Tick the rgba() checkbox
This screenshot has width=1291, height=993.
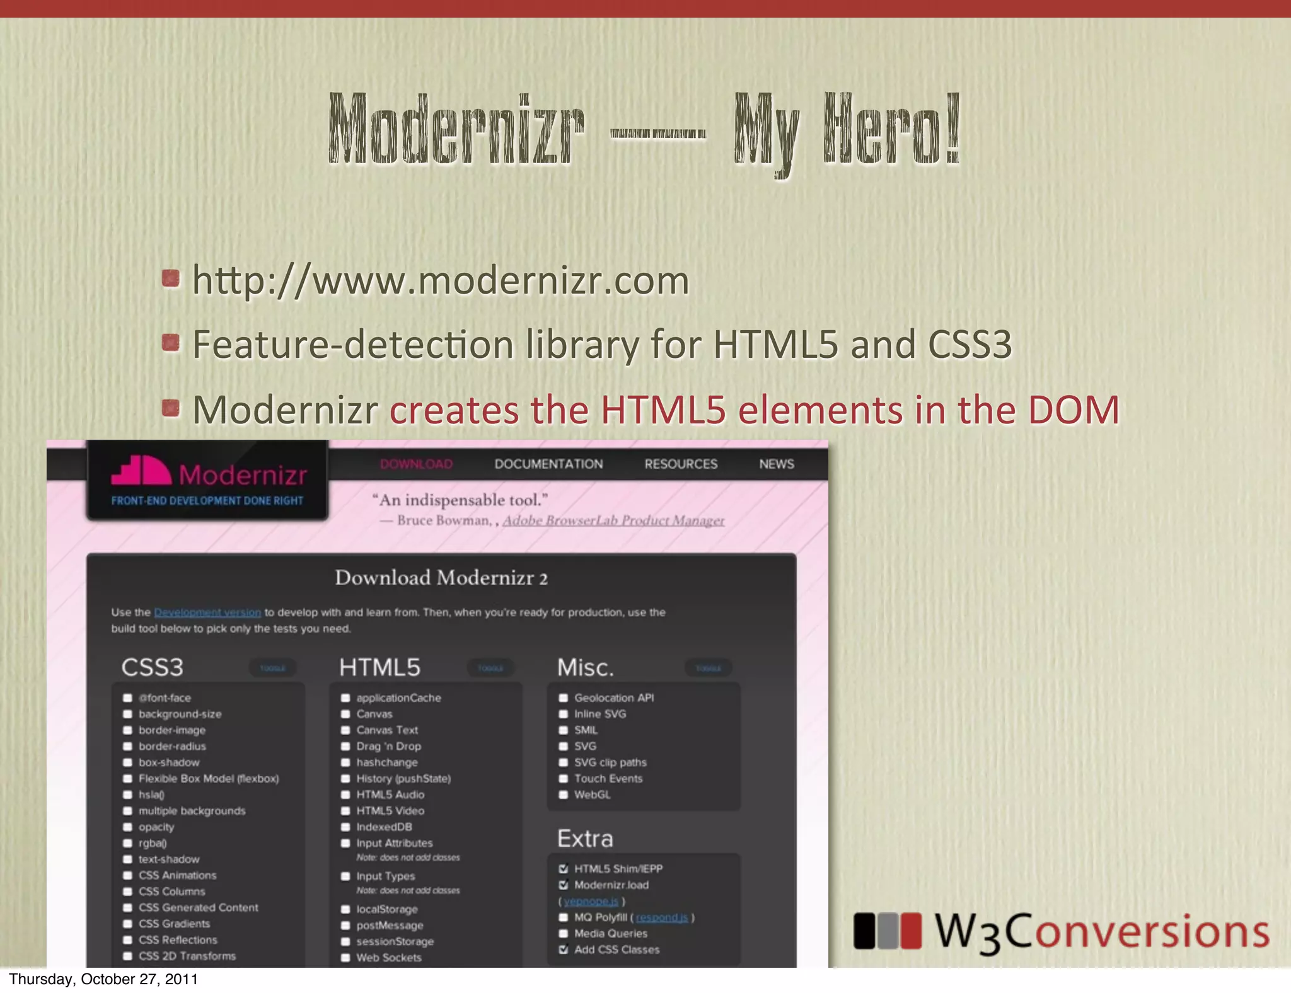coord(127,843)
